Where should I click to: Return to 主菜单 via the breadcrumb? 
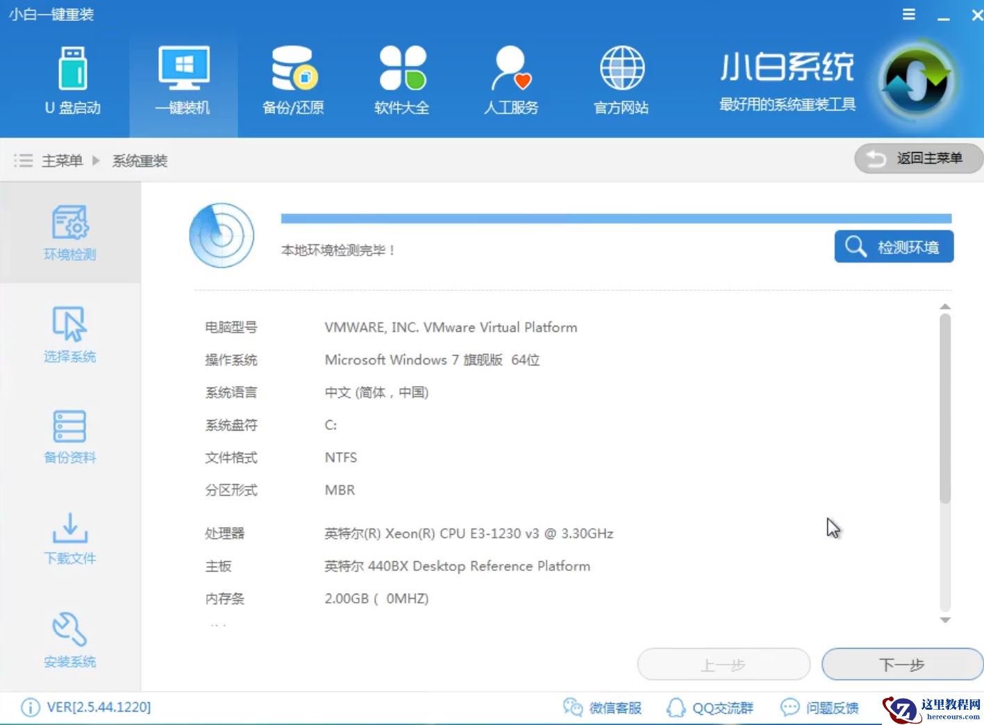[62, 160]
